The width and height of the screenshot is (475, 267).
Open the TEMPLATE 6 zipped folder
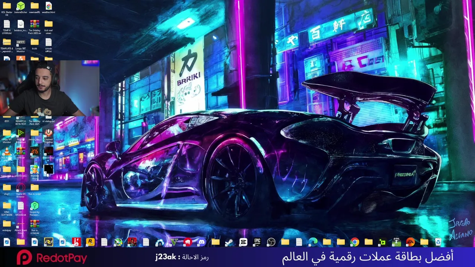coord(7,45)
